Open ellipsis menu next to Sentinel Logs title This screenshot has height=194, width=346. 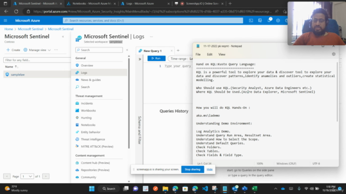pyautogui.click(x=151, y=37)
